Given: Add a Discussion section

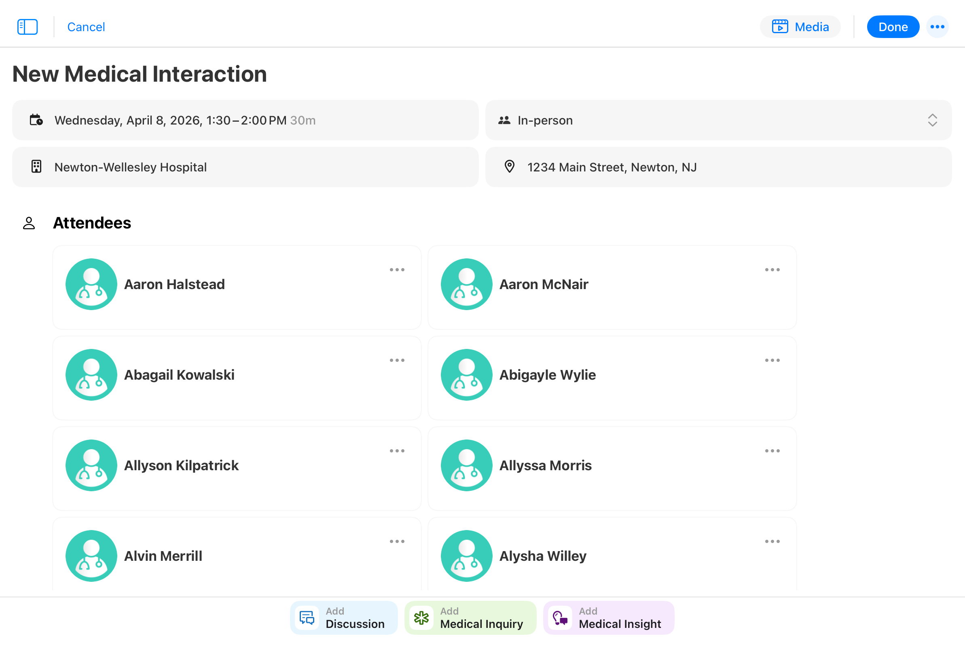Looking at the screenshot, I should (x=344, y=618).
